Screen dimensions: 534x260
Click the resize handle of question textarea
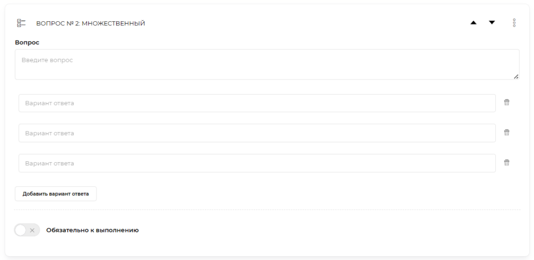(516, 76)
